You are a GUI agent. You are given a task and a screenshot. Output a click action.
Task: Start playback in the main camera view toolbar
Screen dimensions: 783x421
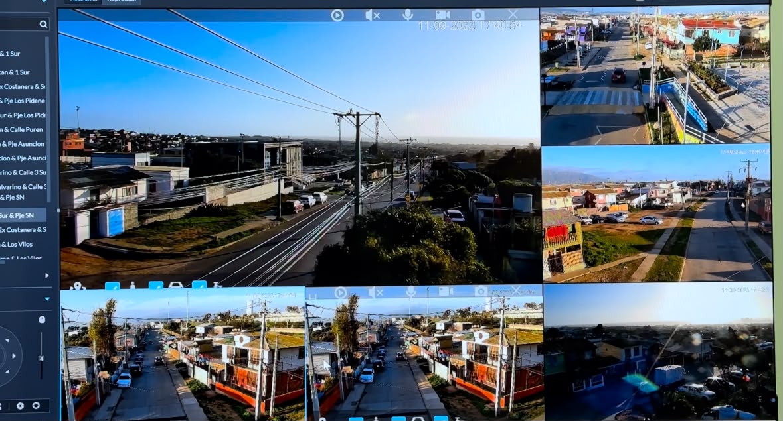click(337, 15)
